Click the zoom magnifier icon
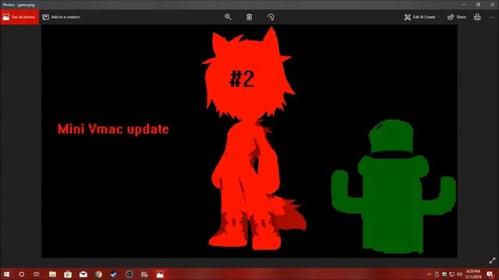This screenshot has width=499, height=280. [x=228, y=17]
